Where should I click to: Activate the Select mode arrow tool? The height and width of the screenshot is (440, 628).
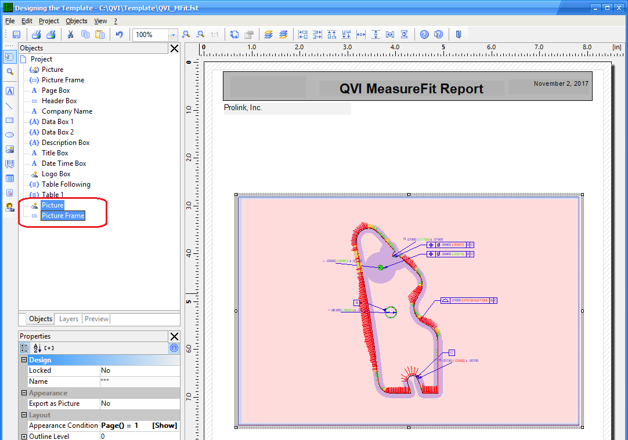[10, 57]
